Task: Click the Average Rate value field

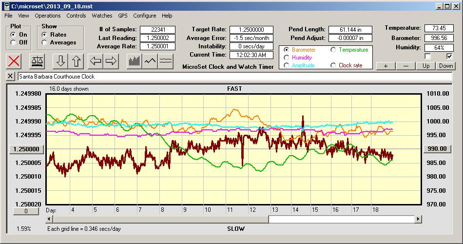Action: pyautogui.click(x=158, y=46)
